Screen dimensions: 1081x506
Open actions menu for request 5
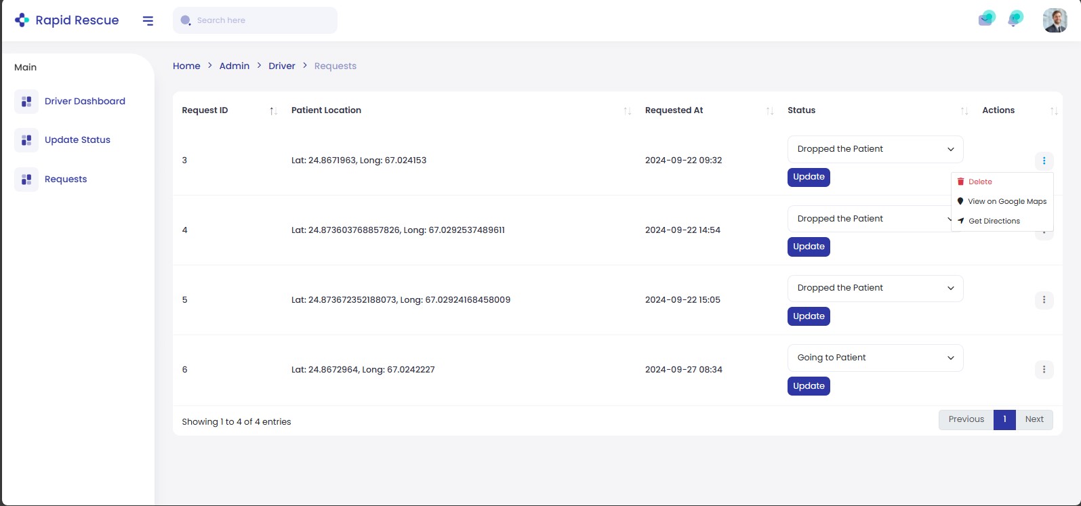point(1044,300)
